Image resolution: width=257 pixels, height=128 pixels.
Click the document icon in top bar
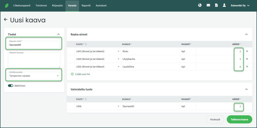(216, 5)
